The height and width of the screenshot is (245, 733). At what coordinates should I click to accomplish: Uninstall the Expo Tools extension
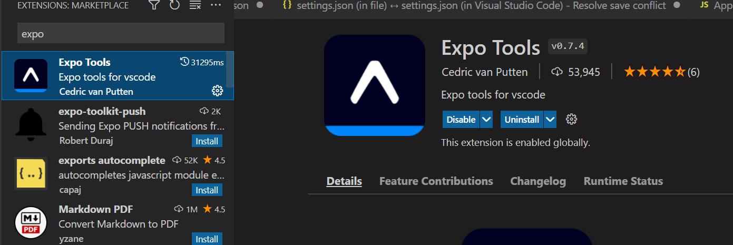tap(522, 120)
